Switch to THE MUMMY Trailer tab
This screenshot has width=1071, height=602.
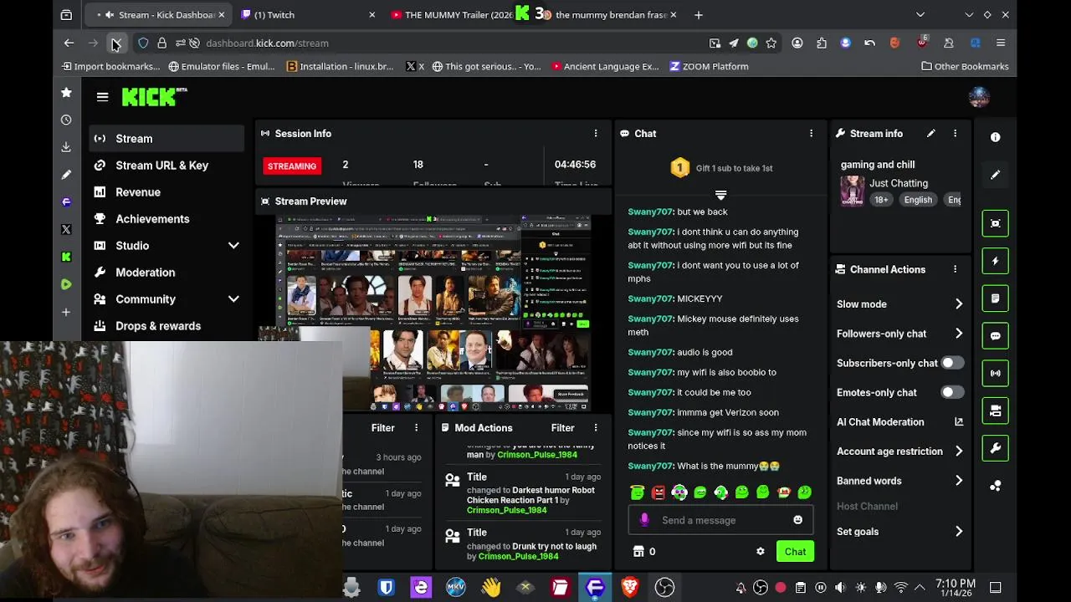456,14
